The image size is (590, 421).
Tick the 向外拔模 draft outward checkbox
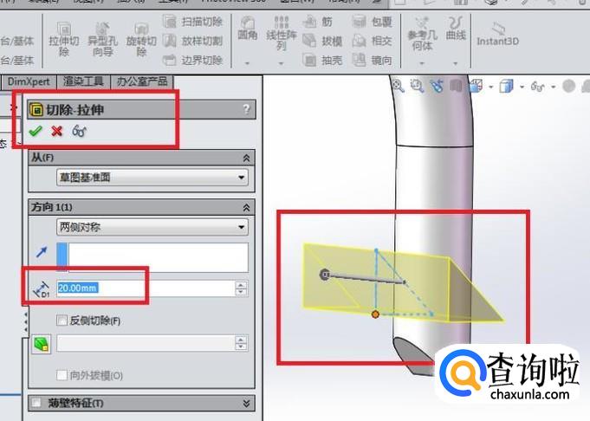(62, 375)
